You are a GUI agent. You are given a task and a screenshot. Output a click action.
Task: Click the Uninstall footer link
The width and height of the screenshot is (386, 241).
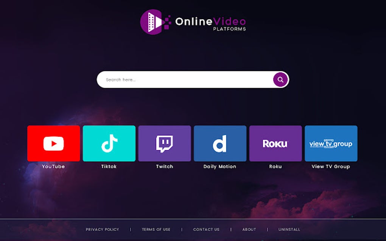289,229
